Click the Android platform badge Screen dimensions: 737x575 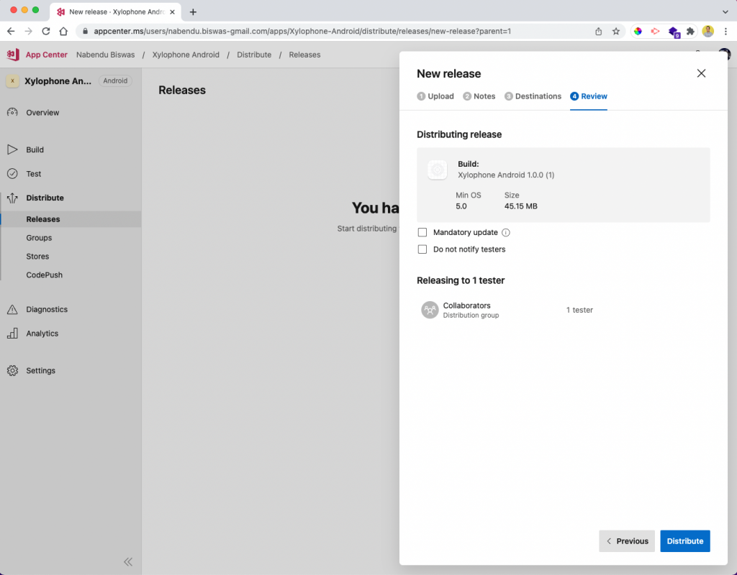(115, 80)
